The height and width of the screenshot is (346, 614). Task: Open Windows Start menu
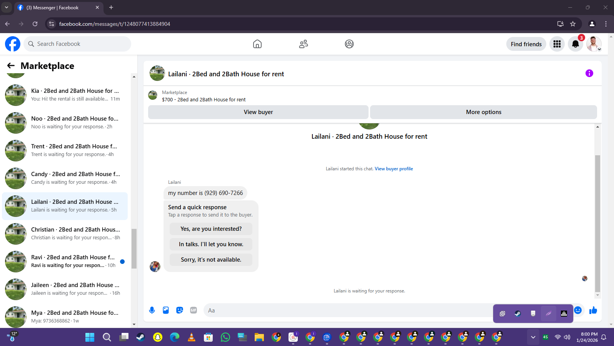pos(90,338)
